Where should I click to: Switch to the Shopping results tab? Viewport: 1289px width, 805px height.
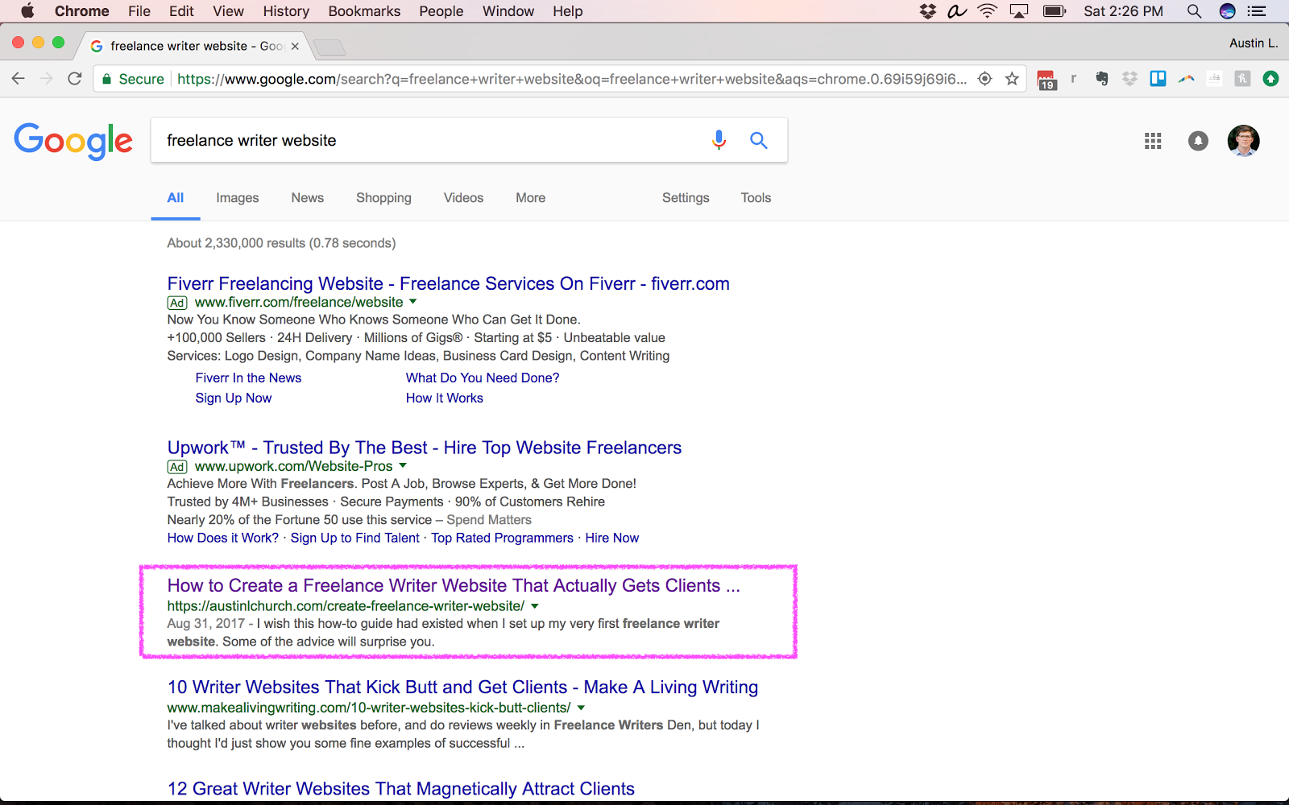coord(383,197)
